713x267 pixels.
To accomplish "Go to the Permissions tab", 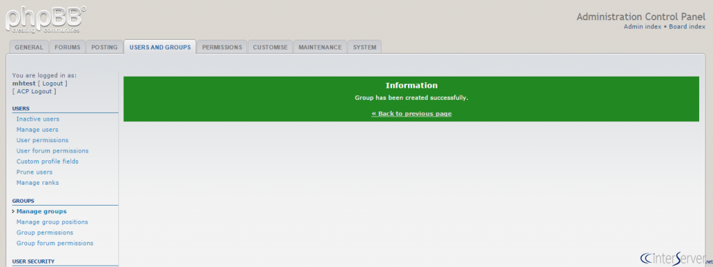I will pos(222,47).
